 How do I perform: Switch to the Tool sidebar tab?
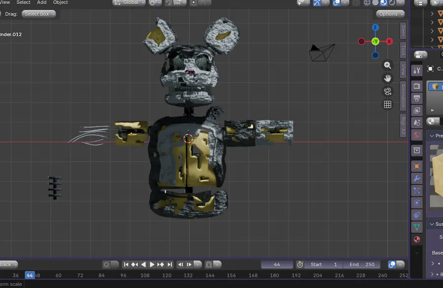403,50
